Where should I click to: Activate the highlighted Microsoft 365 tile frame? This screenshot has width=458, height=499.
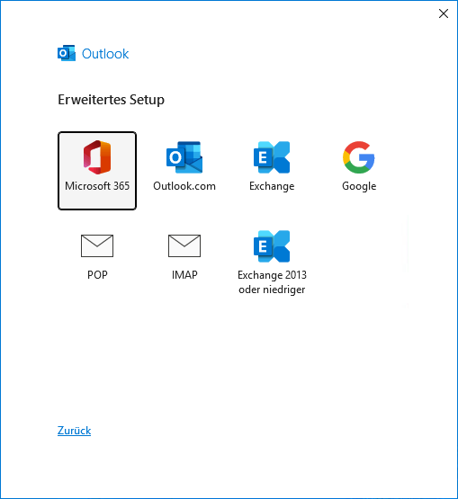[97, 171]
